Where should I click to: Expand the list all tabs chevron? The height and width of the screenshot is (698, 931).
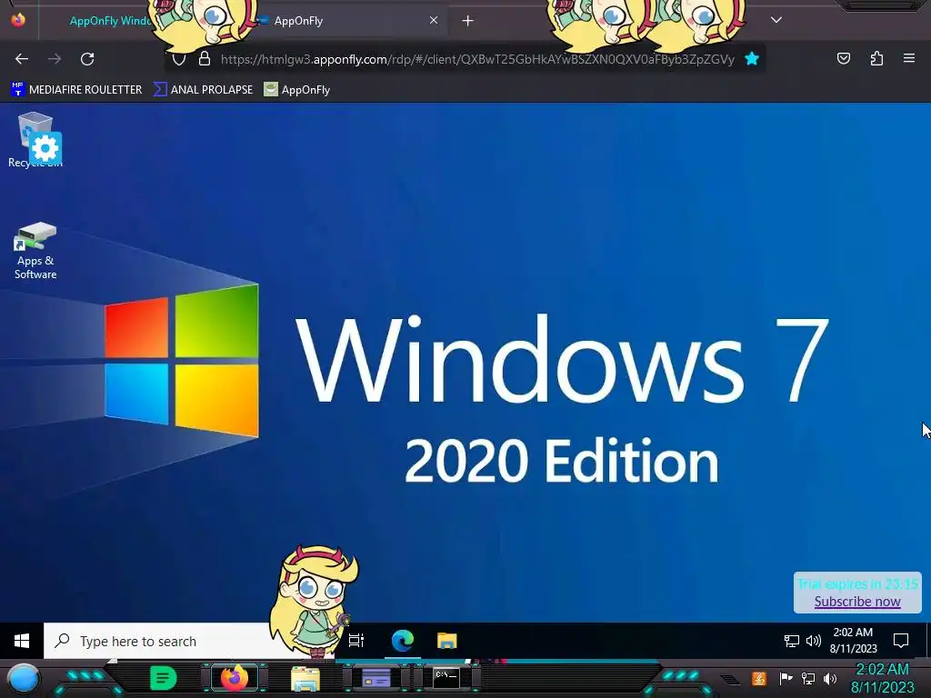tap(776, 20)
